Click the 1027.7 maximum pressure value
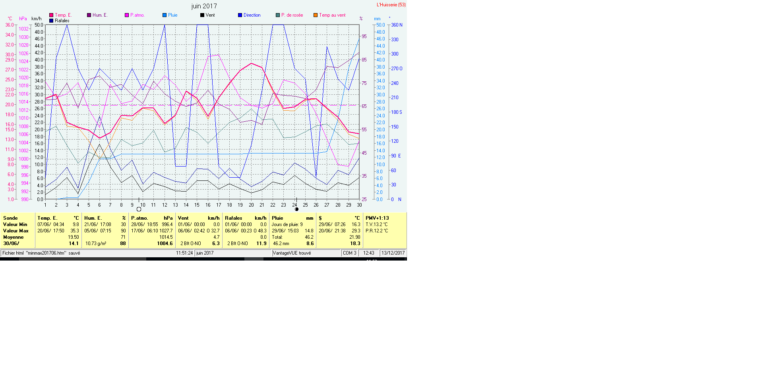The width and height of the screenshot is (763, 370). pos(166,231)
